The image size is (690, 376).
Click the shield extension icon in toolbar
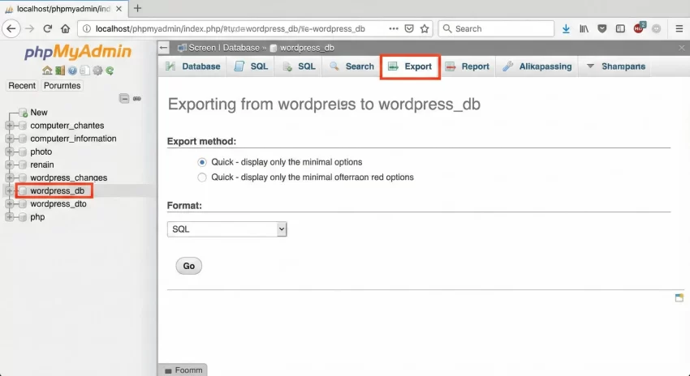point(602,28)
